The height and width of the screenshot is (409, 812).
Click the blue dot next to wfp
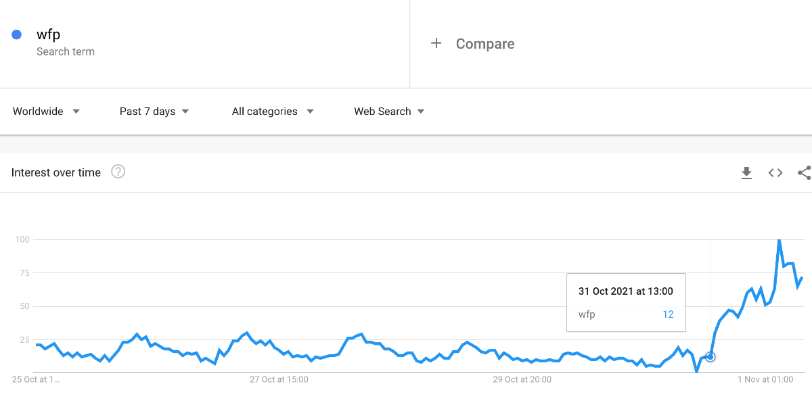[17, 34]
